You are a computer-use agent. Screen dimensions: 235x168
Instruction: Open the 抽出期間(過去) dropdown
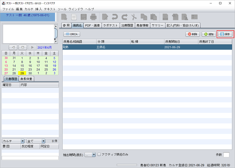[90, 155]
